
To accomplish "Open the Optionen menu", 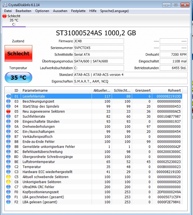I will click(x=42, y=11).
